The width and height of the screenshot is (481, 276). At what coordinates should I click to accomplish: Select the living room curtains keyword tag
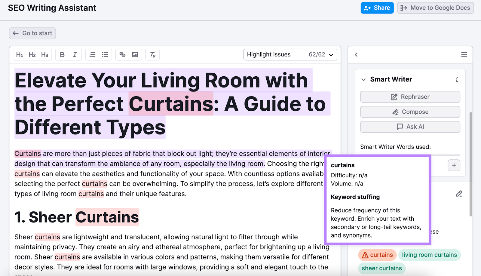tap(429, 255)
